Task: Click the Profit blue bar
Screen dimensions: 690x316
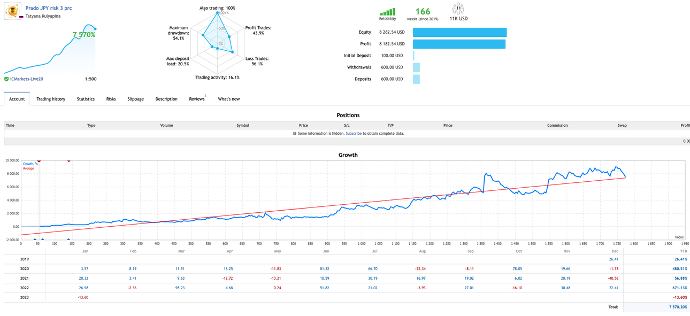Action: [x=459, y=44]
